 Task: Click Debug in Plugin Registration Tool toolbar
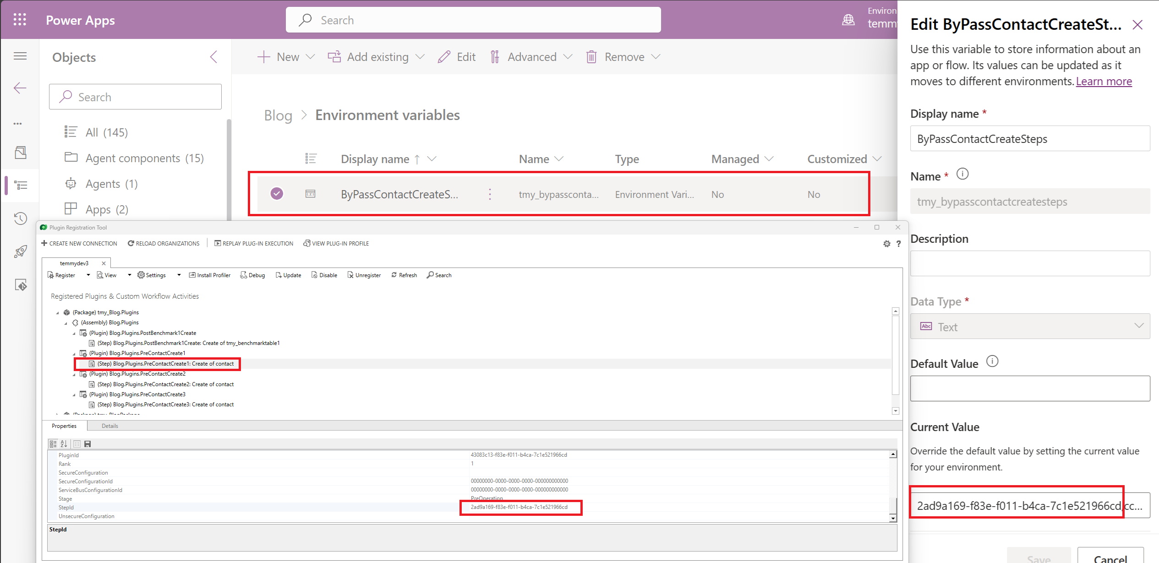pyautogui.click(x=253, y=275)
